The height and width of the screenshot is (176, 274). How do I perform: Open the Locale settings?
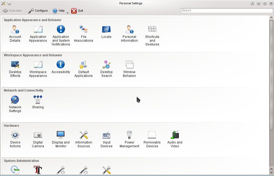coord(106,32)
